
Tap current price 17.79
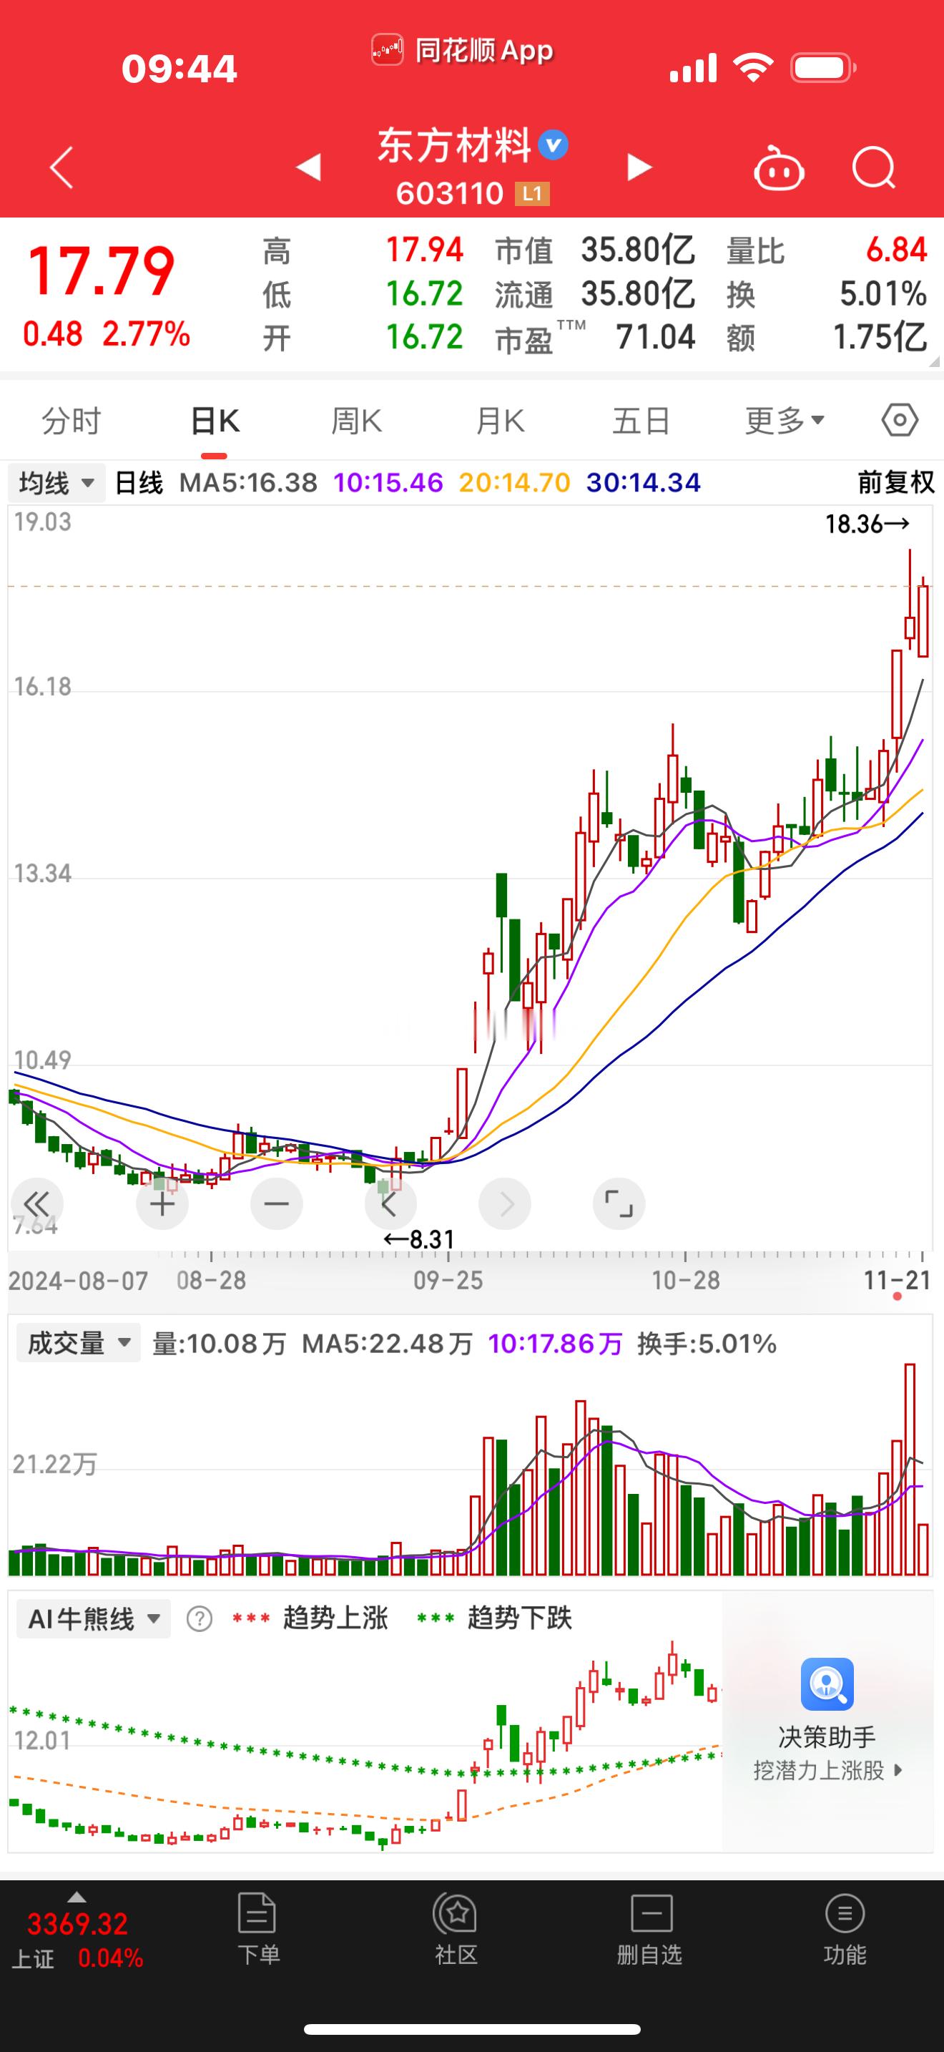[101, 271]
